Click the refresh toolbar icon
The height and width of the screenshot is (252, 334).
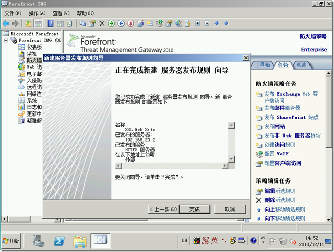70,24
